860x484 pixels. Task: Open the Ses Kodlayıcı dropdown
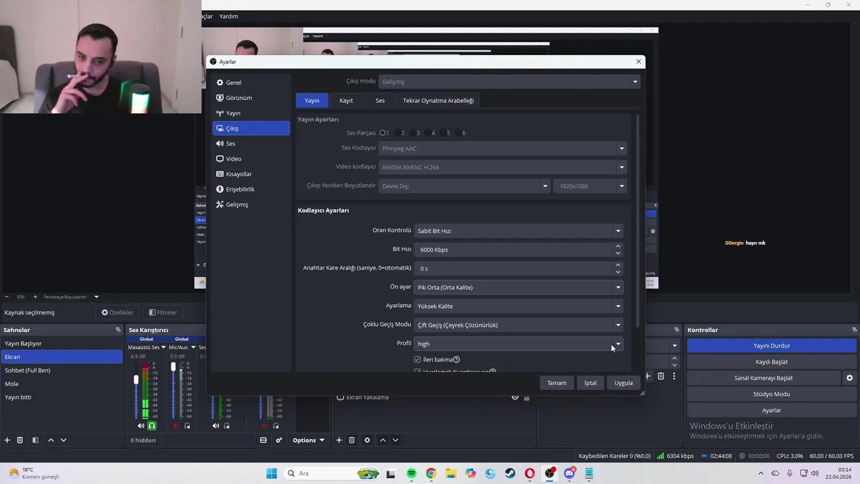pos(503,148)
